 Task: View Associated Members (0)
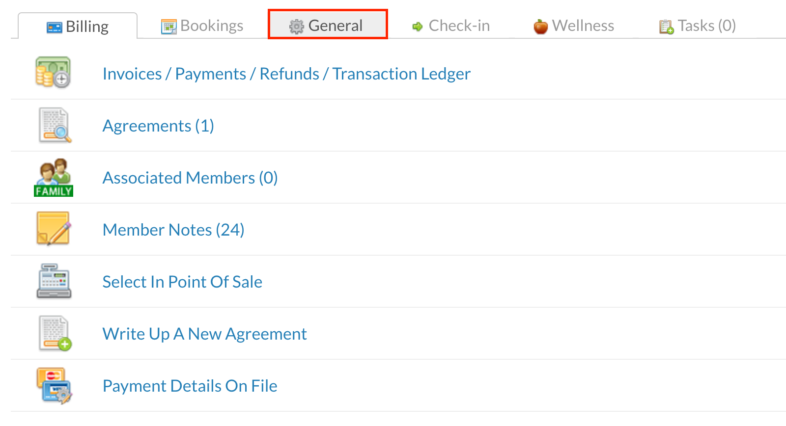(x=190, y=178)
